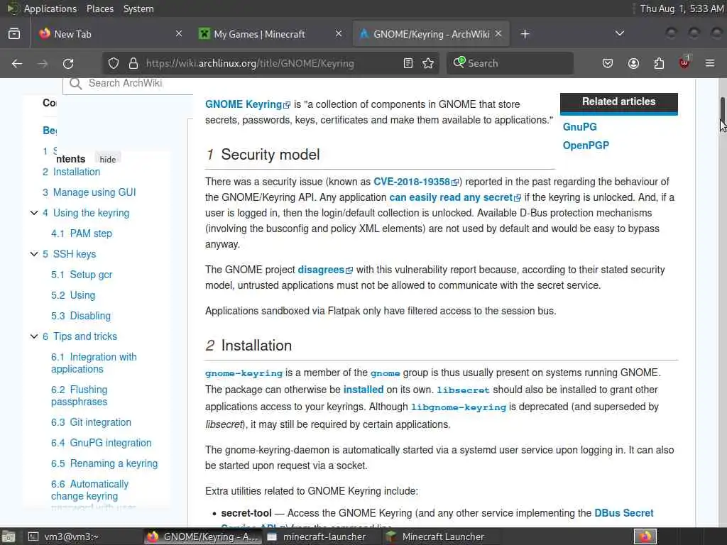Image resolution: width=727 pixels, height=545 pixels.
Task: Collapse the Using the keyring section
Action: coord(34,213)
